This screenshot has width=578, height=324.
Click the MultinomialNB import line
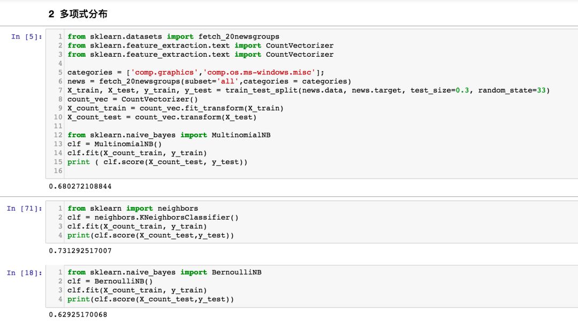(169, 135)
